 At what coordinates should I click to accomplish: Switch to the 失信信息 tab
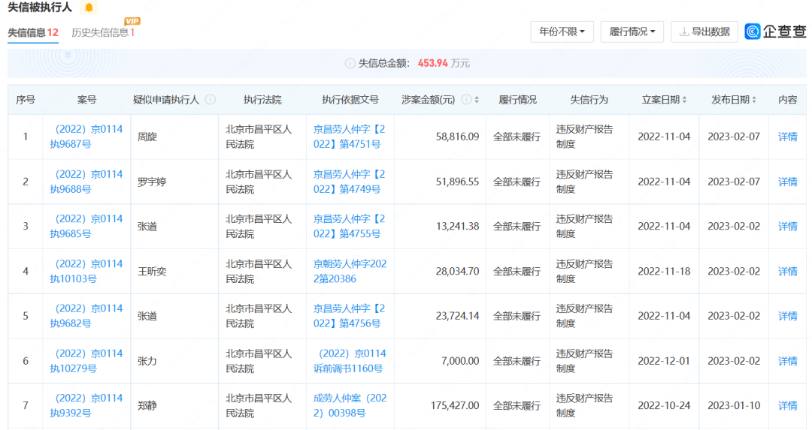click(33, 32)
